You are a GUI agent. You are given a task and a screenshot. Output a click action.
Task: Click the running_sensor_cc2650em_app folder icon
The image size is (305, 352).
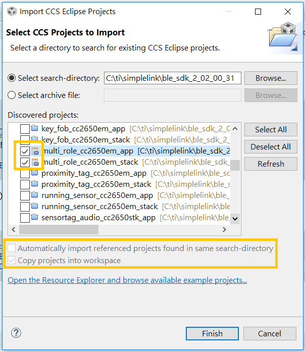point(34,195)
